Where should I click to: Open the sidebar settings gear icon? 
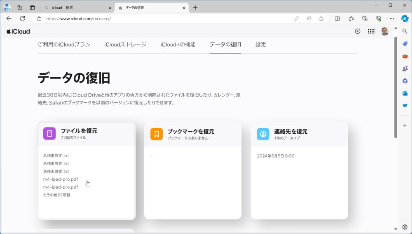click(405, 227)
